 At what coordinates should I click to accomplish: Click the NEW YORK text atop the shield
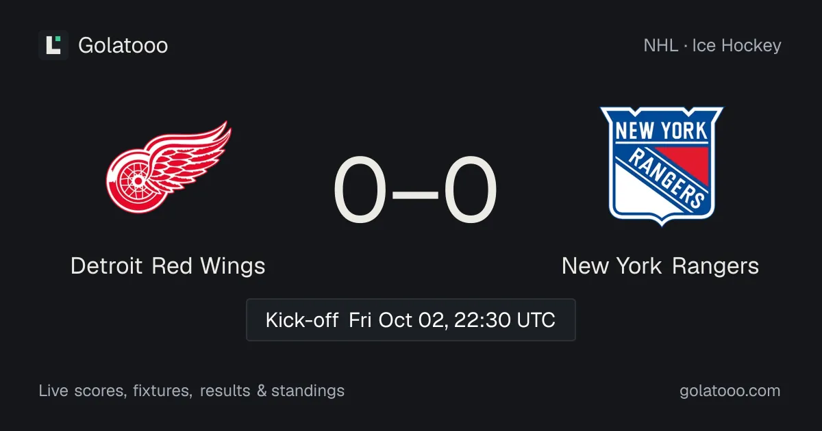tap(661, 129)
